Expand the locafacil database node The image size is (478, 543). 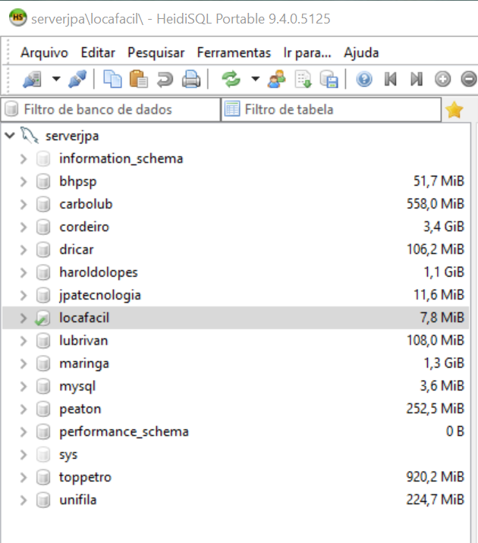(x=24, y=318)
